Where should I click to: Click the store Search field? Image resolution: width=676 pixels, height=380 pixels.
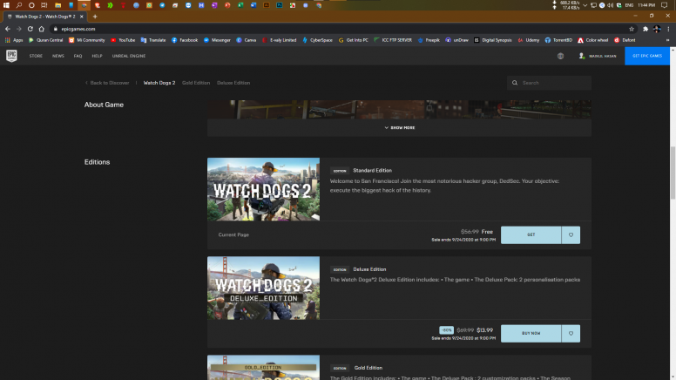[549, 83]
